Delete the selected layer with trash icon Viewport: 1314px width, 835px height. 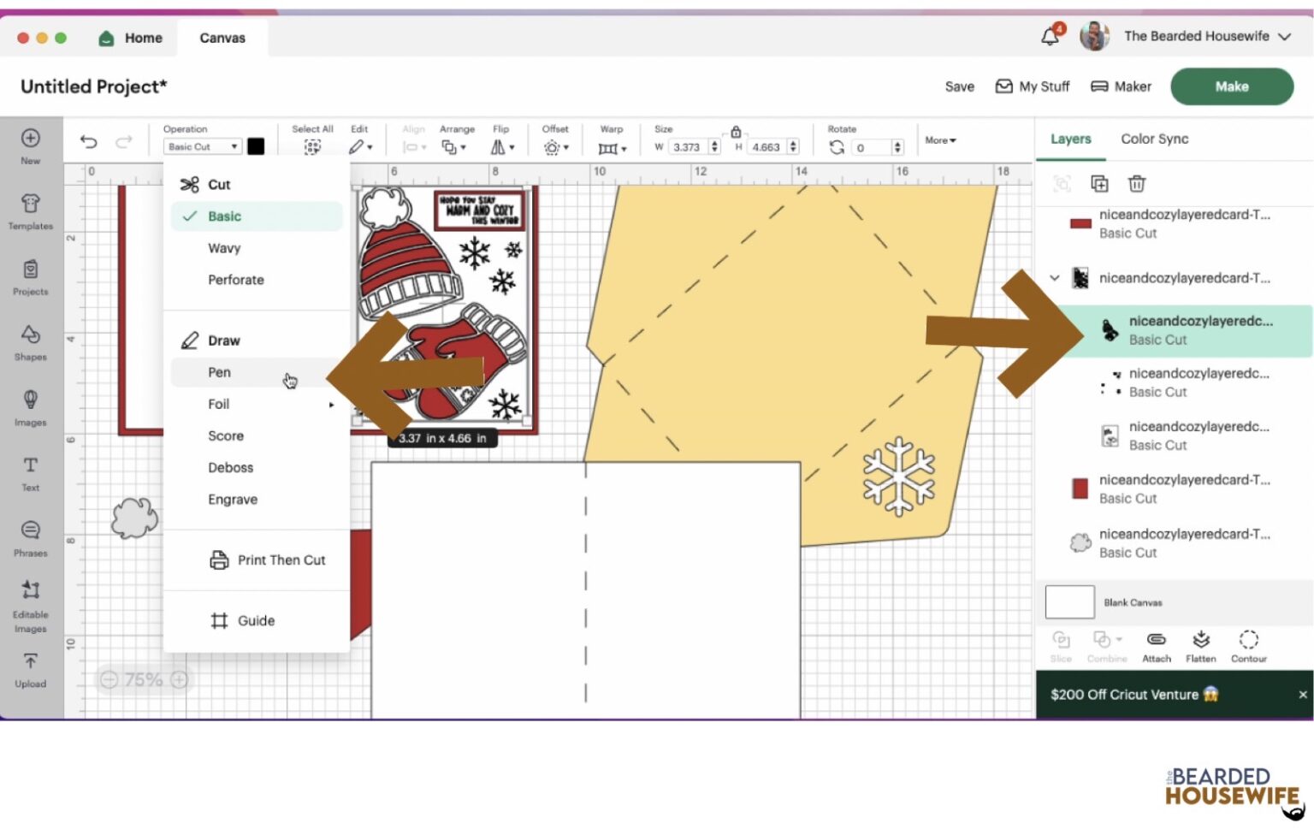(1136, 184)
